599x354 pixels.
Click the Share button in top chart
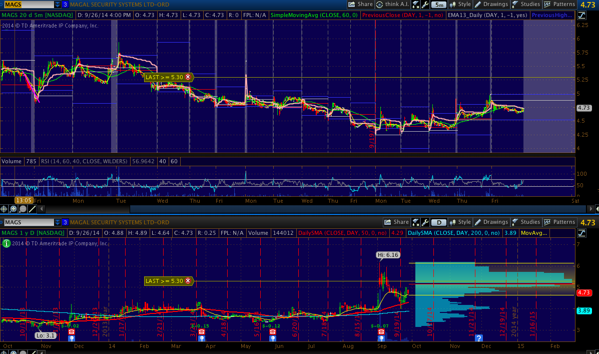pyautogui.click(x=360, y=5)
